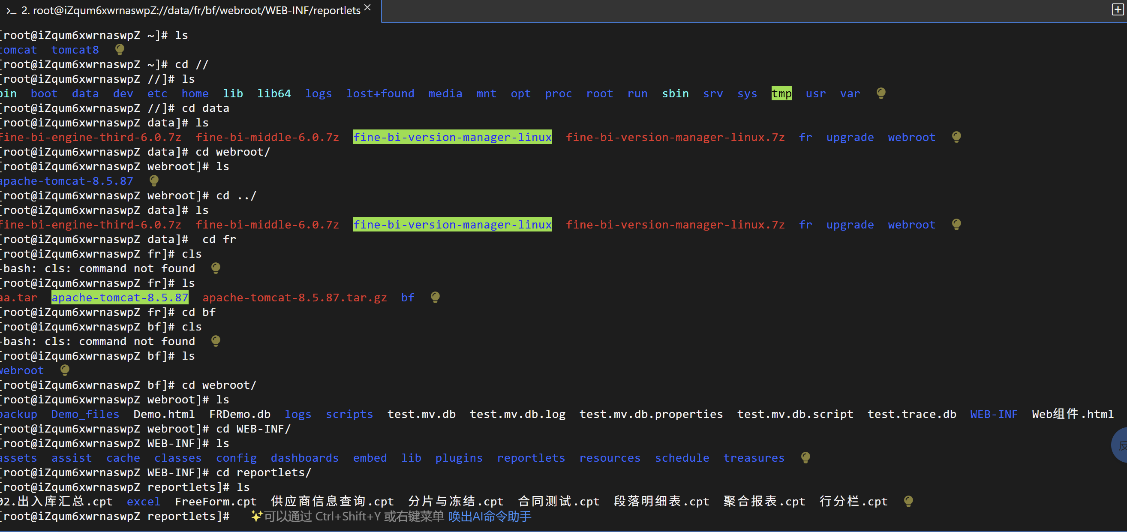The width and height of the screenshot is (1127, 532).
Task: Click the aa.tar file name
Action: tap(18, 298)
